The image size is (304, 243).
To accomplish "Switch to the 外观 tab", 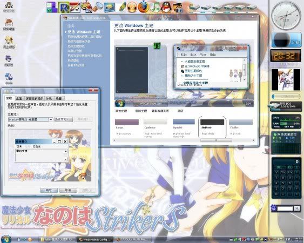I will coord(49,98).
